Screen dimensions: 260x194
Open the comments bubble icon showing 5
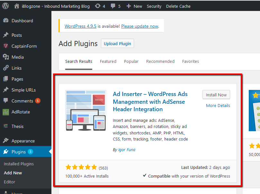point(113,6)
